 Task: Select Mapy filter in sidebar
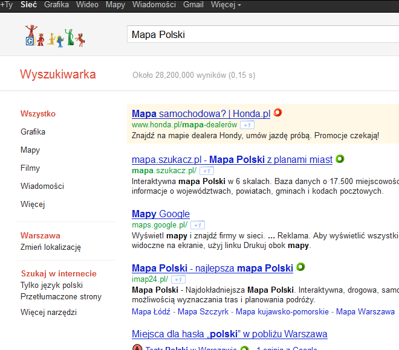(30, 150)
